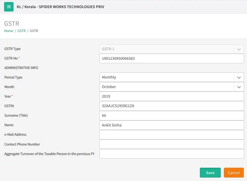Edit the GSTR No field
Viewport: 247px width, 181px height.
(x=172, y=58)
